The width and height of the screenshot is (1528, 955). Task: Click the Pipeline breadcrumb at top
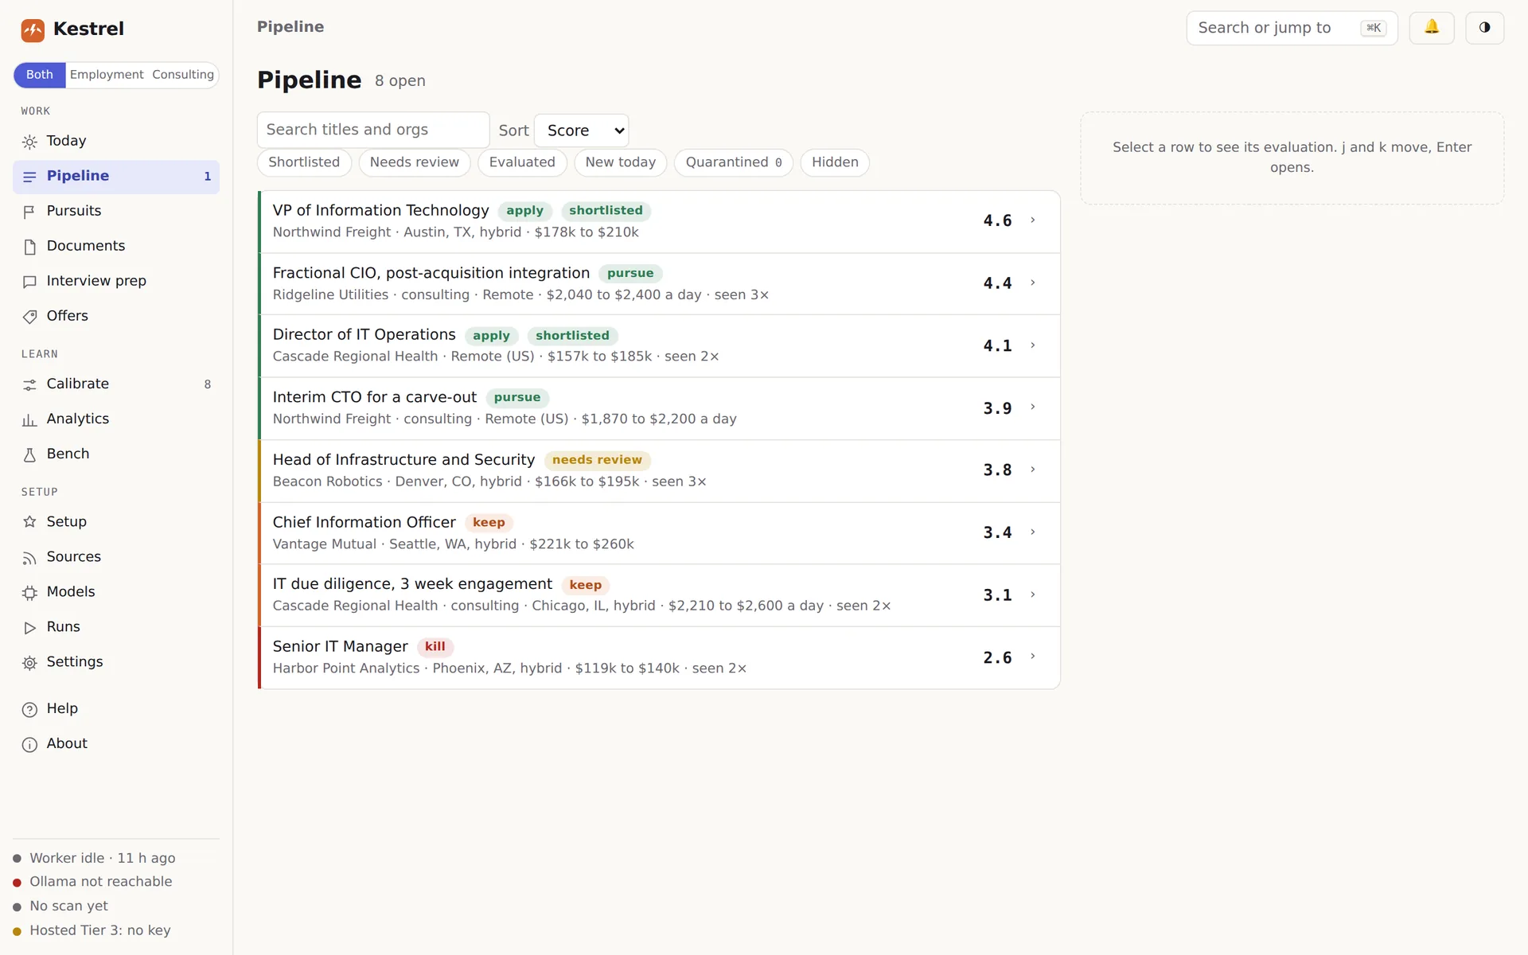point(290,27)
